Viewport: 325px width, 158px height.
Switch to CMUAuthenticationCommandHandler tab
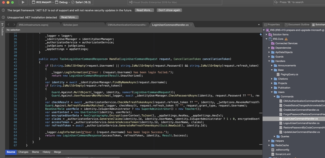(127, 25)
